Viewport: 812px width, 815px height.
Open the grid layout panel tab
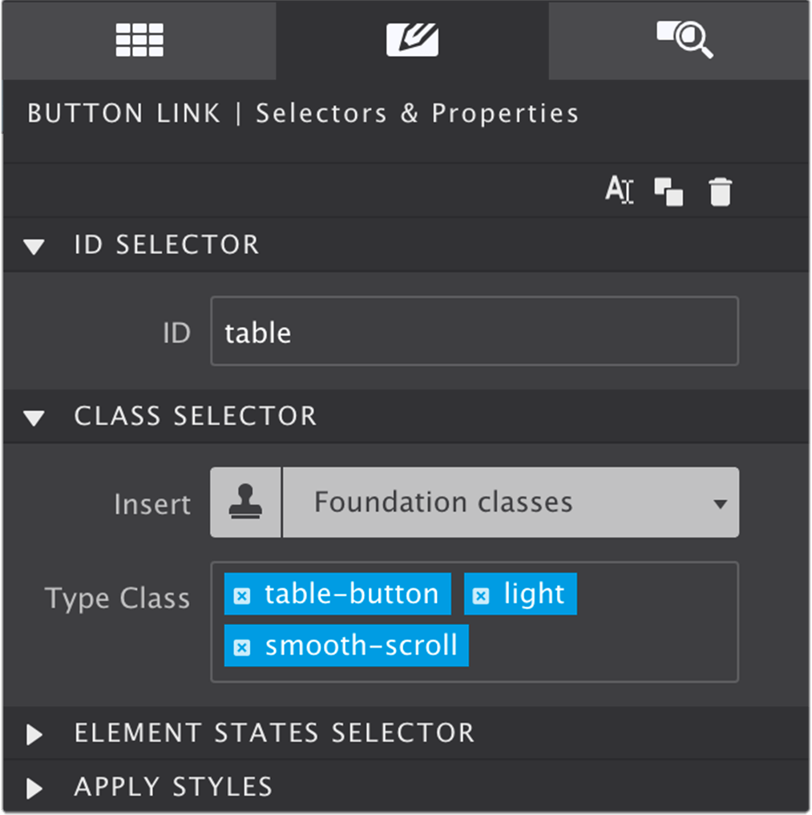click(x=139, y=39)
